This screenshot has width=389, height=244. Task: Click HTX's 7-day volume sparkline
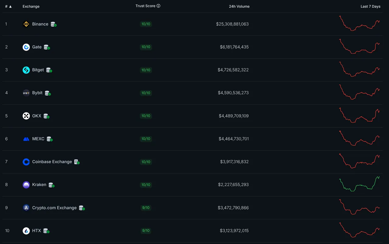pos(360,230)
